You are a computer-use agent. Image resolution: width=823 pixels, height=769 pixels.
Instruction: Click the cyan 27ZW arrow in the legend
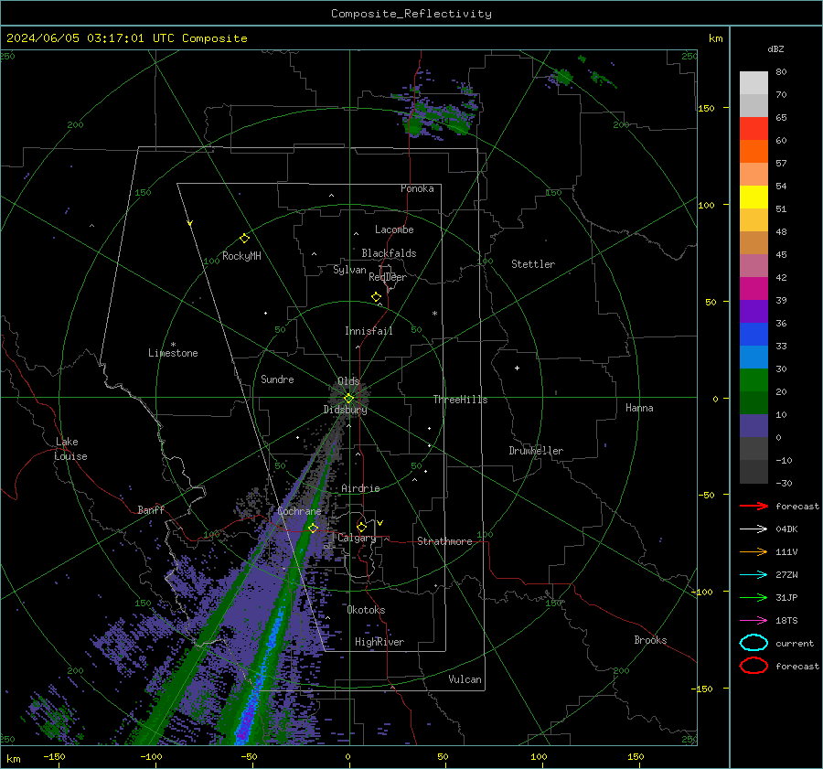click(x=754, y=574)
